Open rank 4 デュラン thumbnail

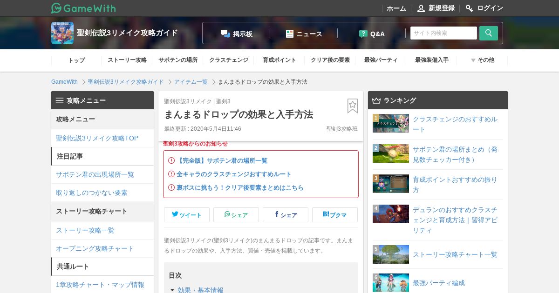pos(391,214)
